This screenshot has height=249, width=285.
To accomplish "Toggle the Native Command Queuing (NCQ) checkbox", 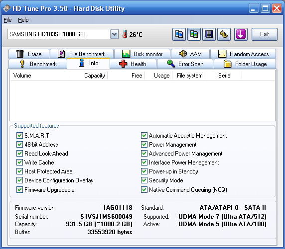I will pyautogui.click(x=144, y=190).
